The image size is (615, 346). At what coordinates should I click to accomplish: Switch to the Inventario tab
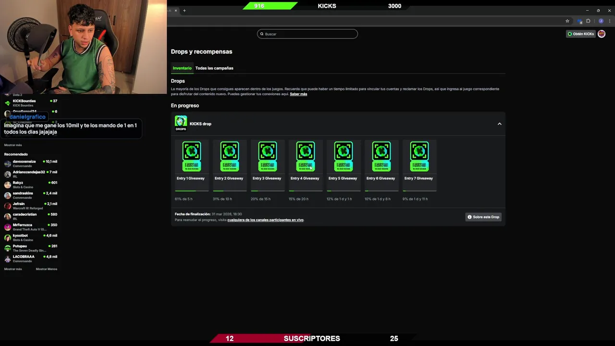coord(182,68)
